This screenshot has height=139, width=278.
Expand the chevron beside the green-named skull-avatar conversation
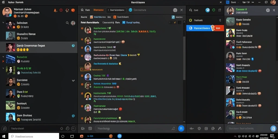[3, 68]
